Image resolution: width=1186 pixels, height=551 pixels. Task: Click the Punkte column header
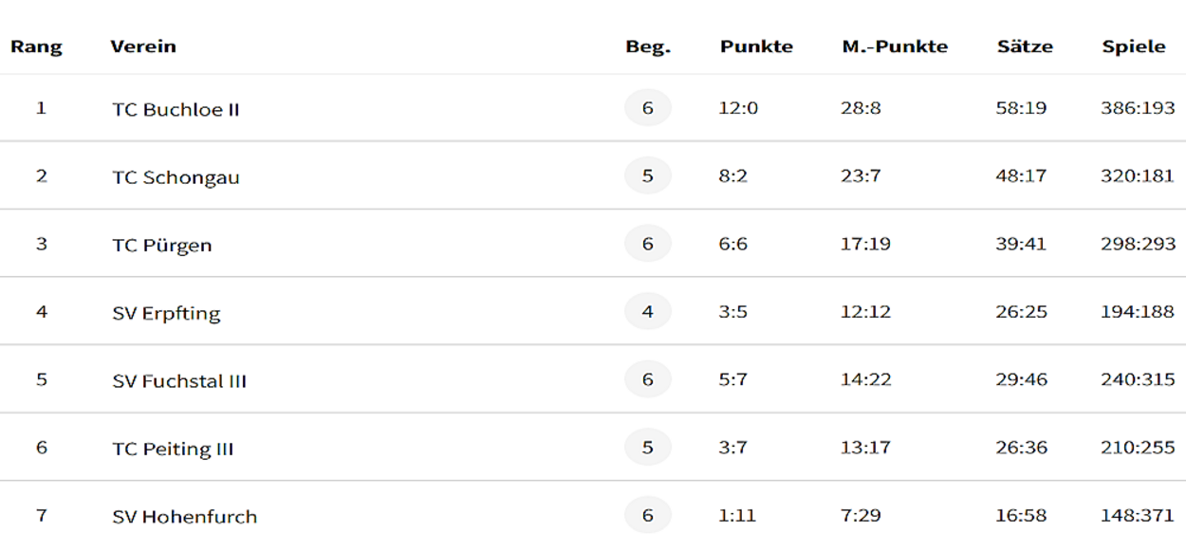(x=756, y=46)
